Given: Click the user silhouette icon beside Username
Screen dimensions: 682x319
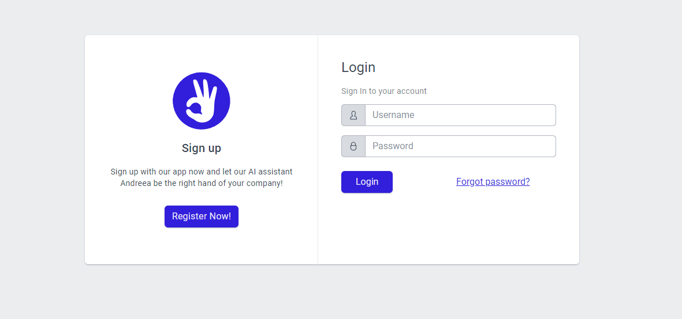Looking at the screenshot, I should tap(353, 115).
